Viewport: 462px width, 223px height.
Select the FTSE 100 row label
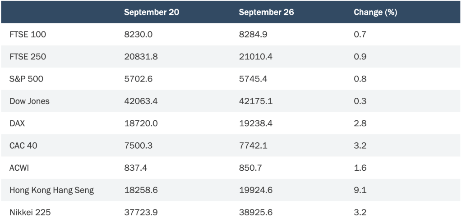[x=28, y=34]
